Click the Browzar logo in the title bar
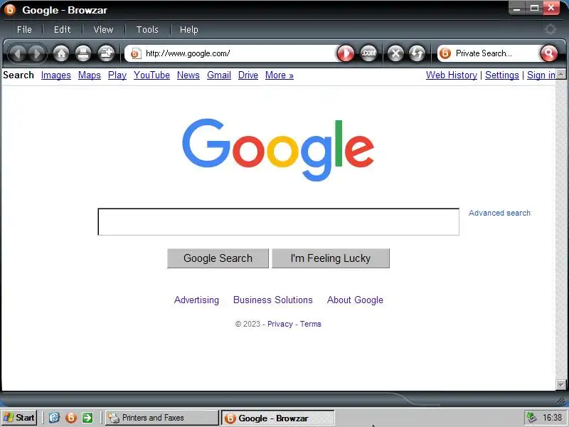Screen dimensions: 569x427 pos(10,9)
